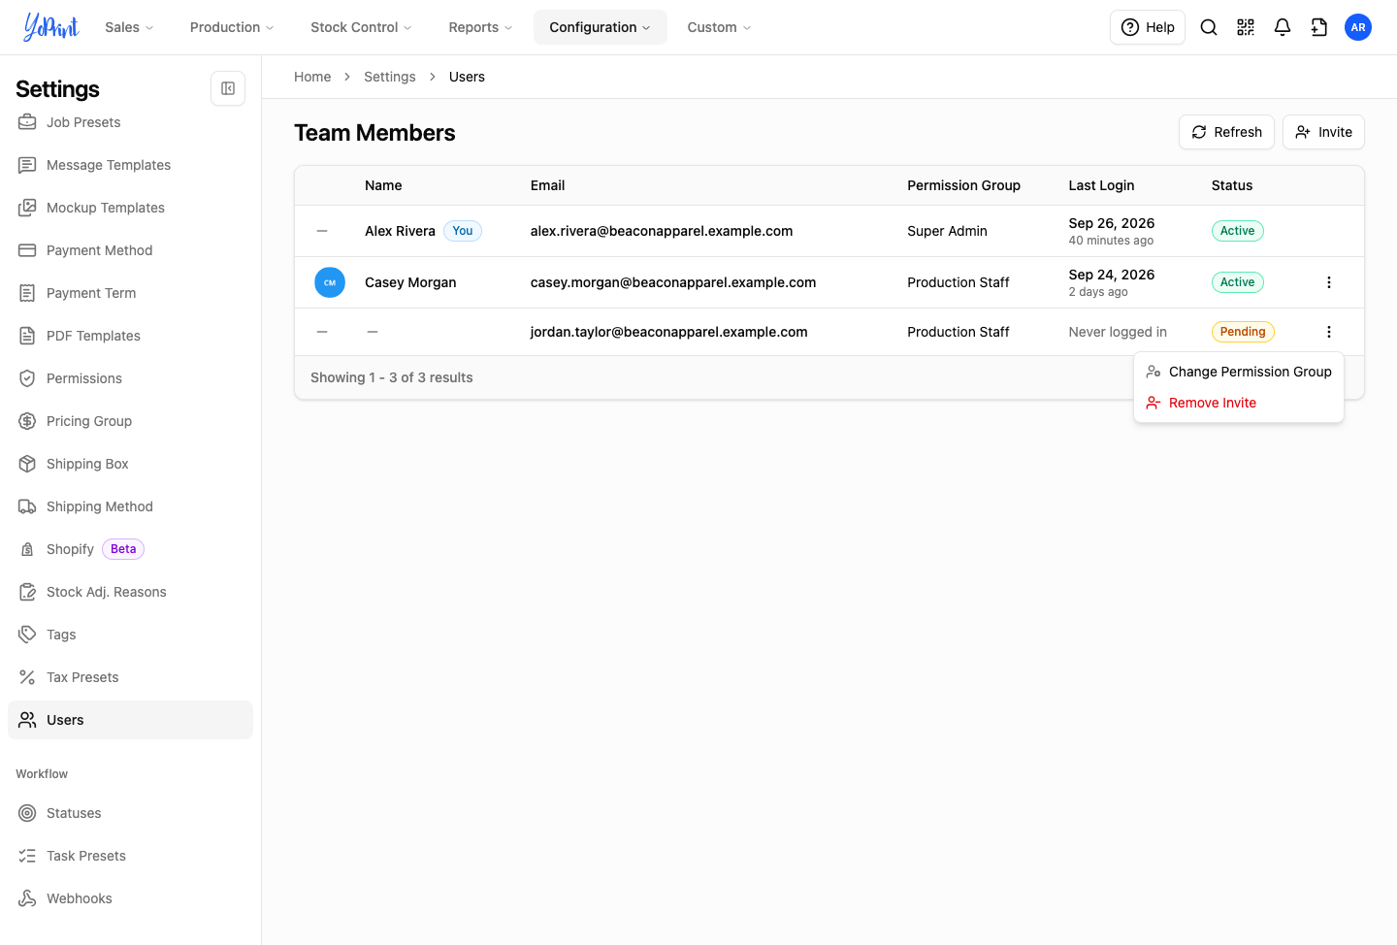Click Casey Morgan's Active status badge
Image resolution: width=1397 pixels, height=945 pixels.
click(x=1238, y=282)
